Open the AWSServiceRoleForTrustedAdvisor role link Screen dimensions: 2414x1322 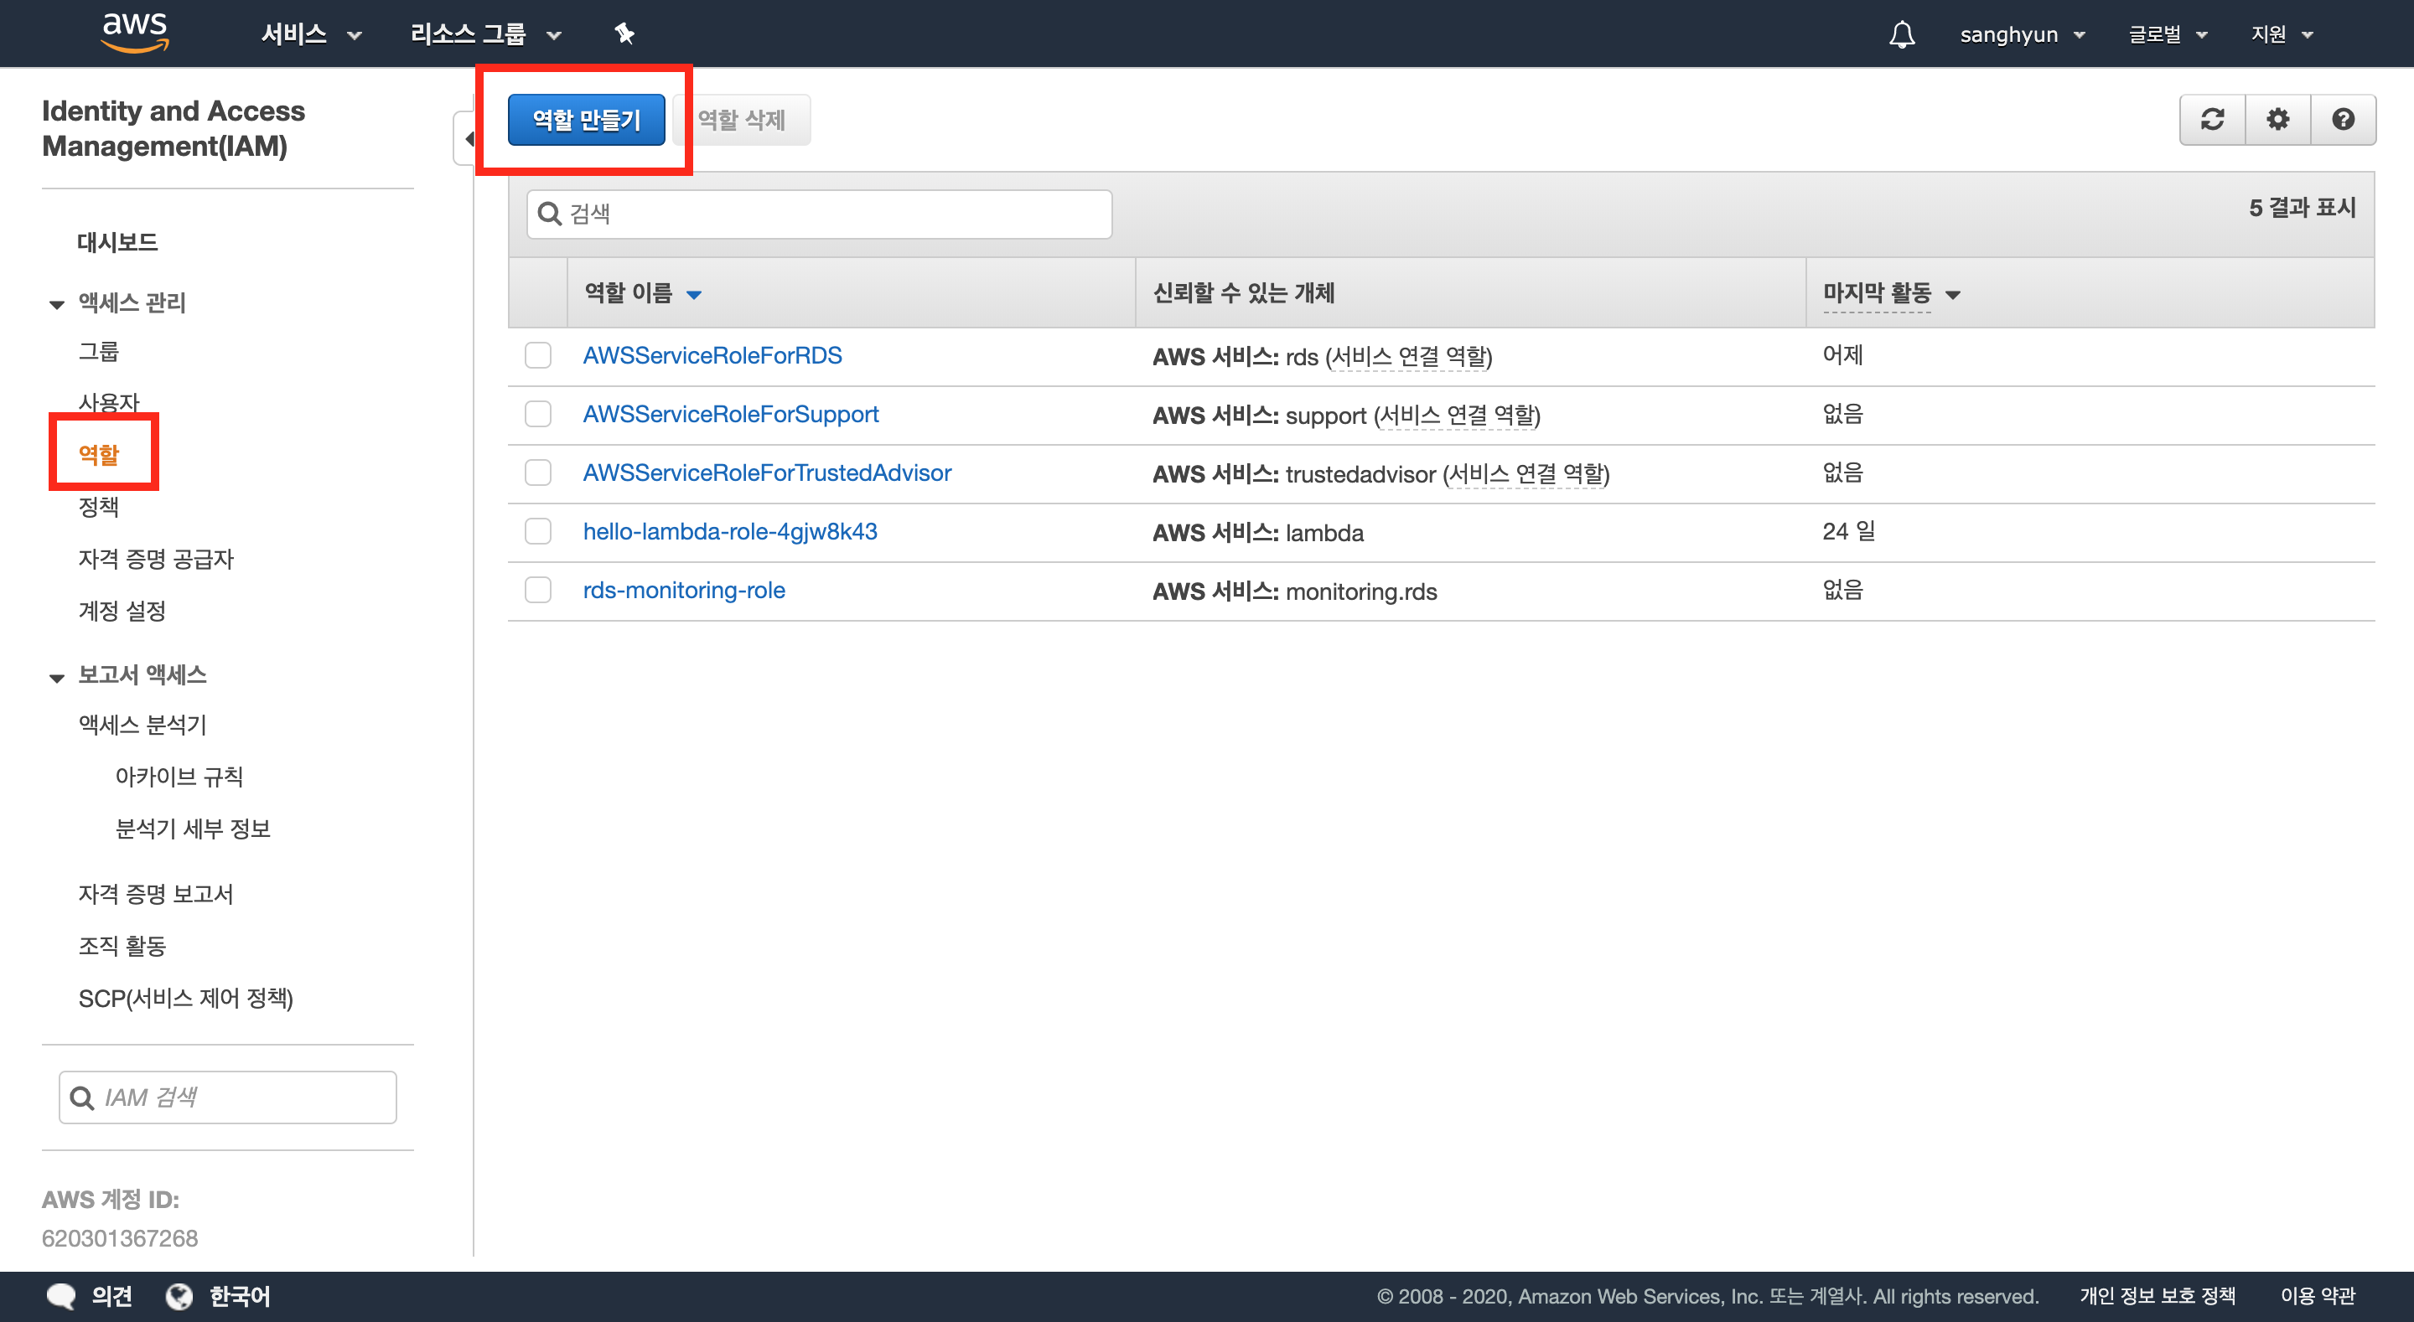click(767, 473)
